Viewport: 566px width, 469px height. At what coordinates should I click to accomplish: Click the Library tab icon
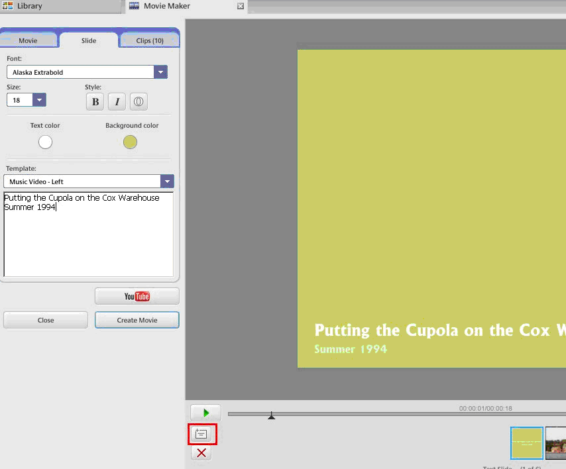coord(8,6)
